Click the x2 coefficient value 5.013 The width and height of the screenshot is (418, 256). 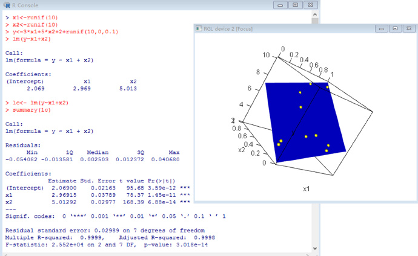pyautogui.click(x=128, y=88)
